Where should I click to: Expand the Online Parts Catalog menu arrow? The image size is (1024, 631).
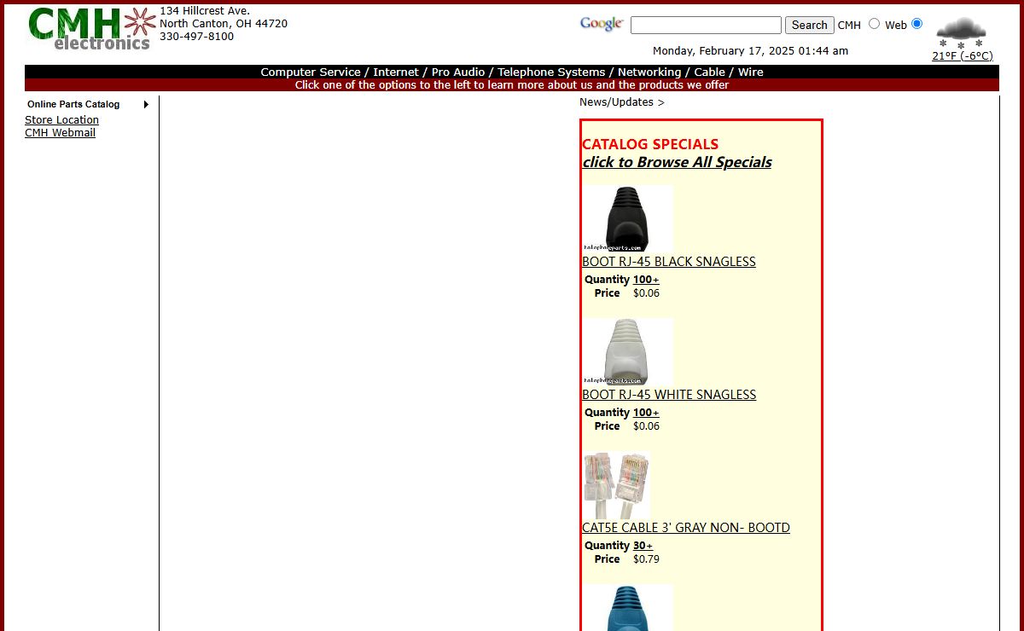point(146,104)
